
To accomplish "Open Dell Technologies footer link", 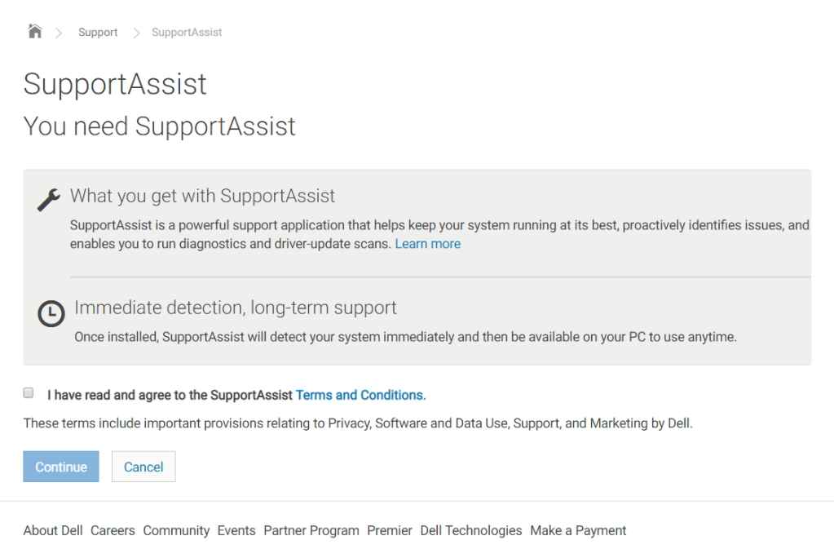I will pyautogui.click(x=471, y=530).
